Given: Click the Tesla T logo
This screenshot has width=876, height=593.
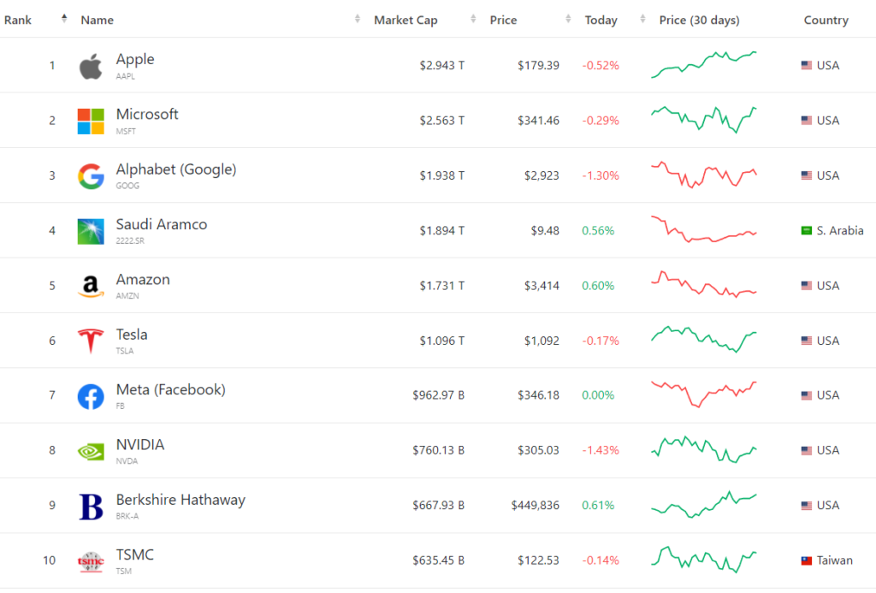Looking at the screenshot, I should pyautogui.click(x=91, y=341).
